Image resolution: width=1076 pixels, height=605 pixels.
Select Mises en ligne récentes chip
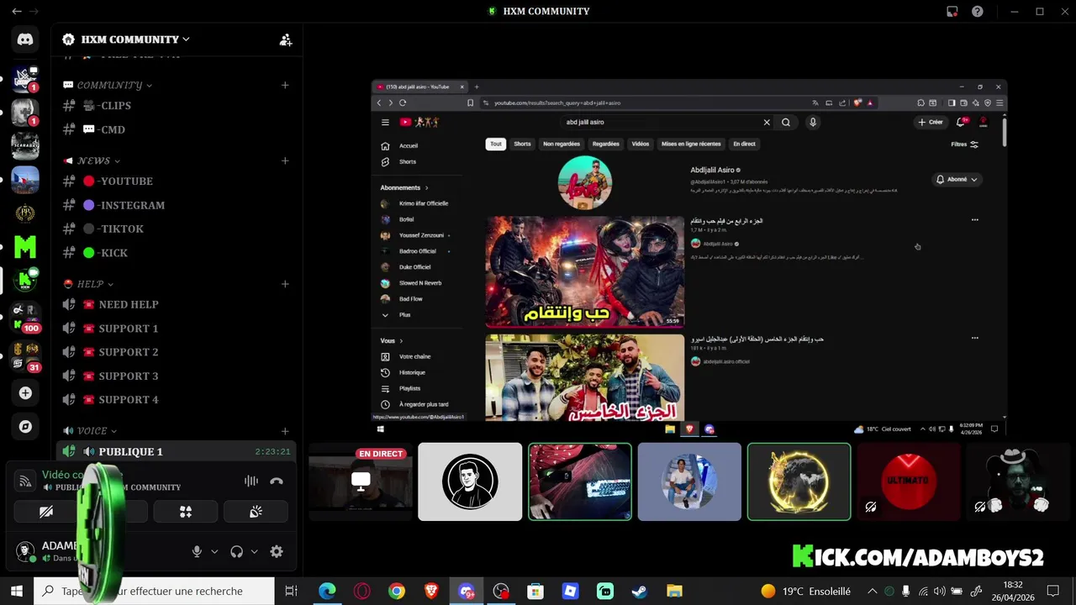[691, 144]
